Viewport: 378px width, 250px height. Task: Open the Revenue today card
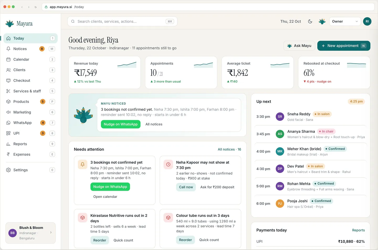coord(104,73)
